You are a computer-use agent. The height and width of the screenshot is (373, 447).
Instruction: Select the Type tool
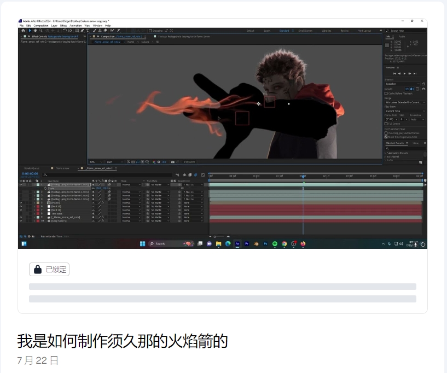(88, 31)
